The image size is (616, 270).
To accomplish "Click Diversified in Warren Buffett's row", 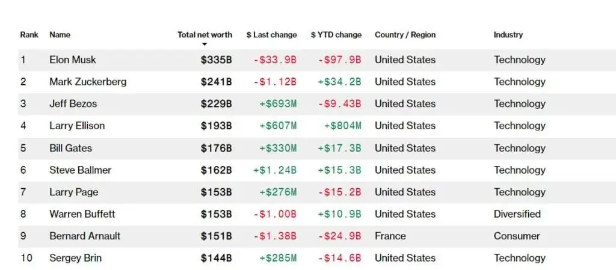I will point(517,214).
